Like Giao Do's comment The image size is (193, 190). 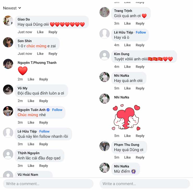point(40,32)
